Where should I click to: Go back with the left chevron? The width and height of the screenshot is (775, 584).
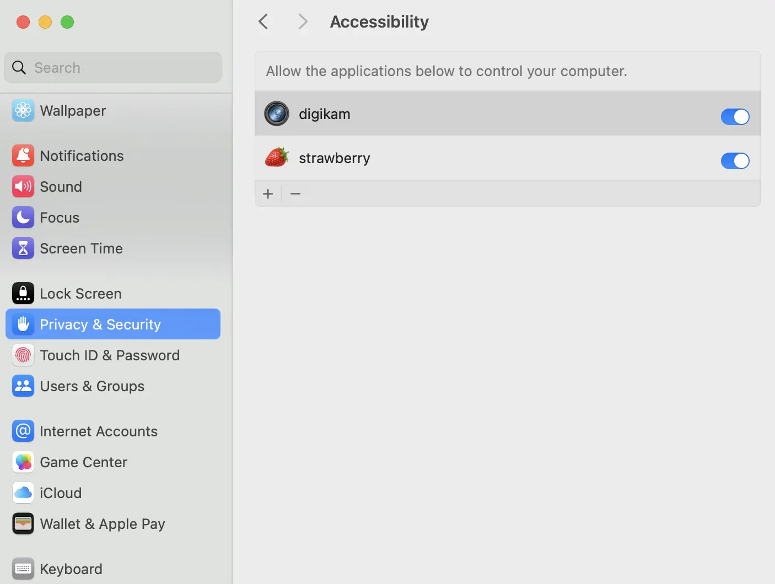(x=263, y=22)
